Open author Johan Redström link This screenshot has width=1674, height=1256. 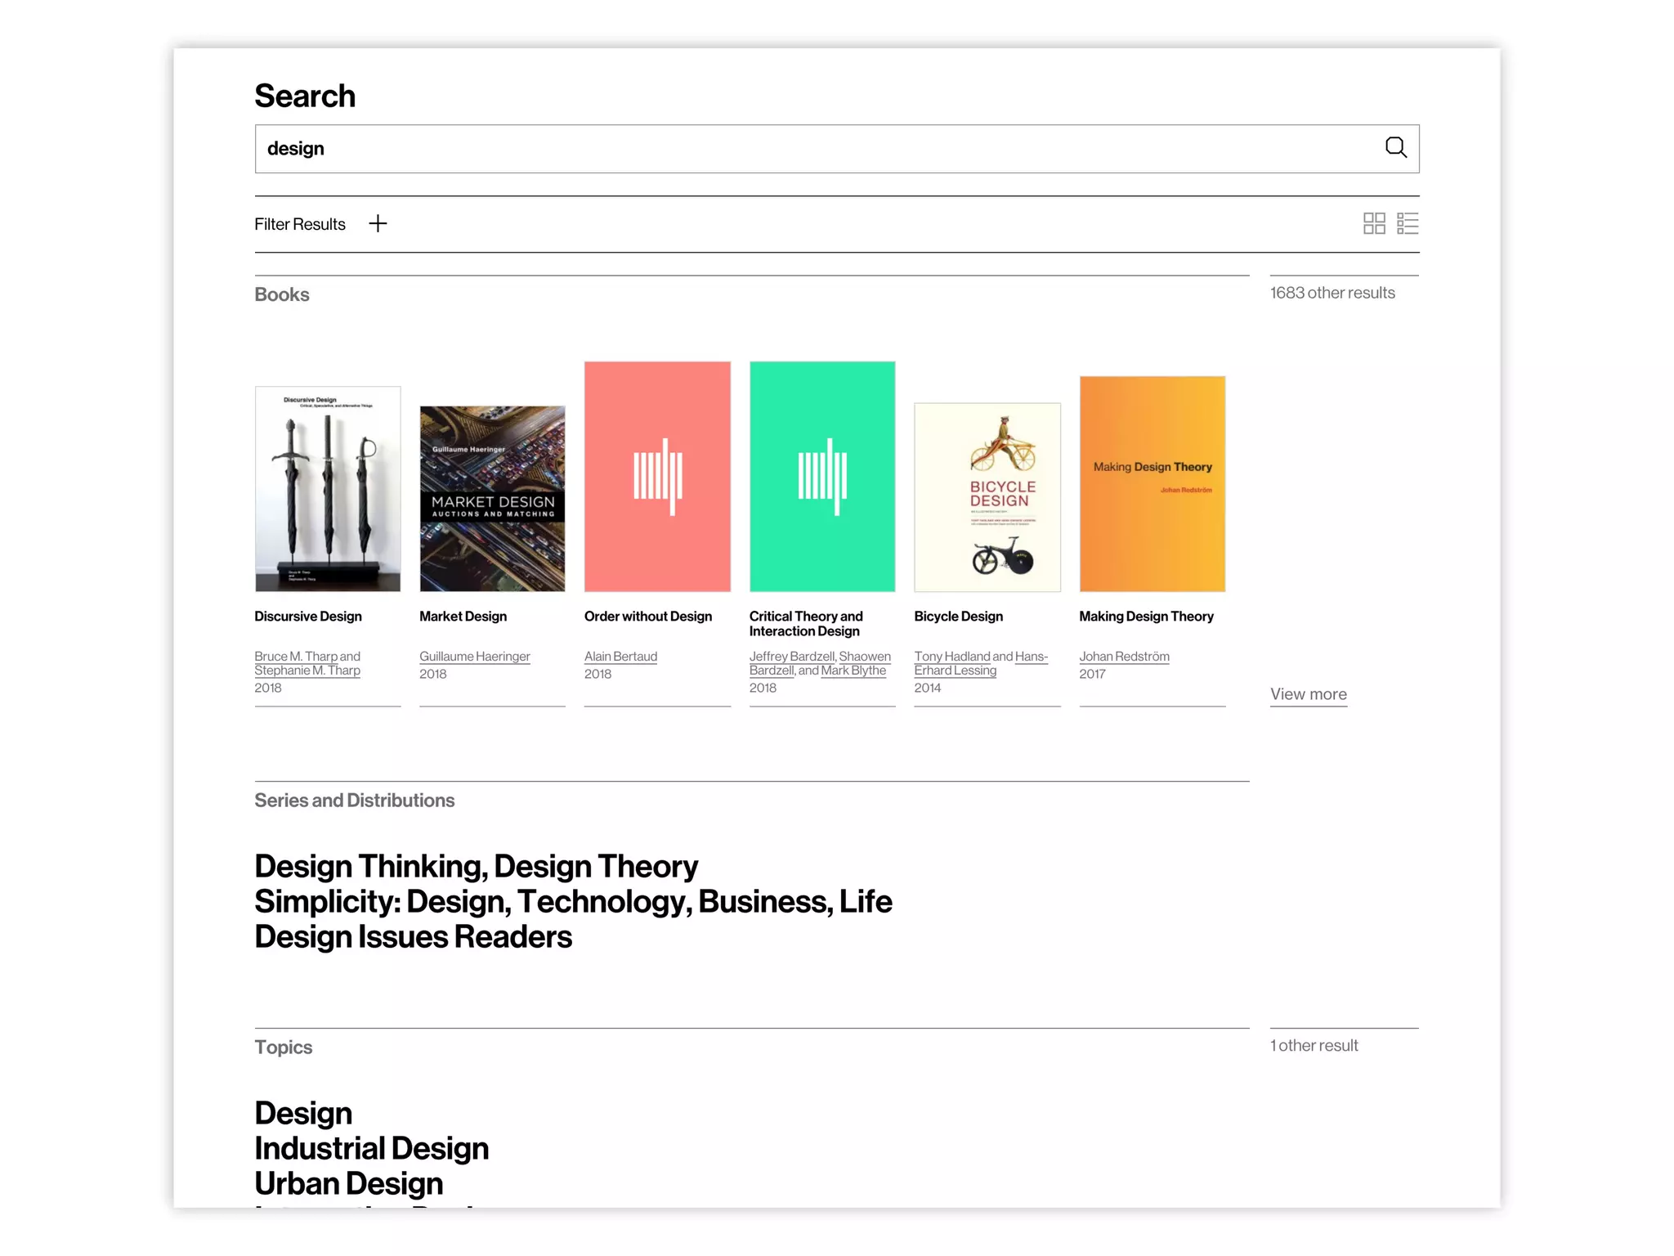tap(1124, 657)
